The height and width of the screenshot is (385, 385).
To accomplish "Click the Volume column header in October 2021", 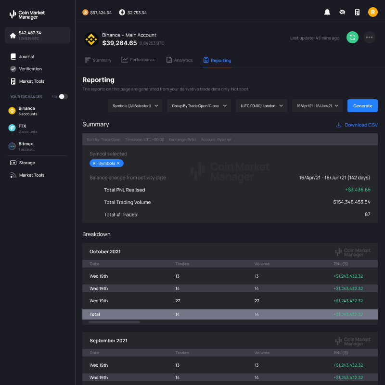I will [262, 264].
